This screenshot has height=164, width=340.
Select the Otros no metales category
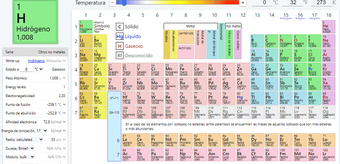tap(229, 44)
